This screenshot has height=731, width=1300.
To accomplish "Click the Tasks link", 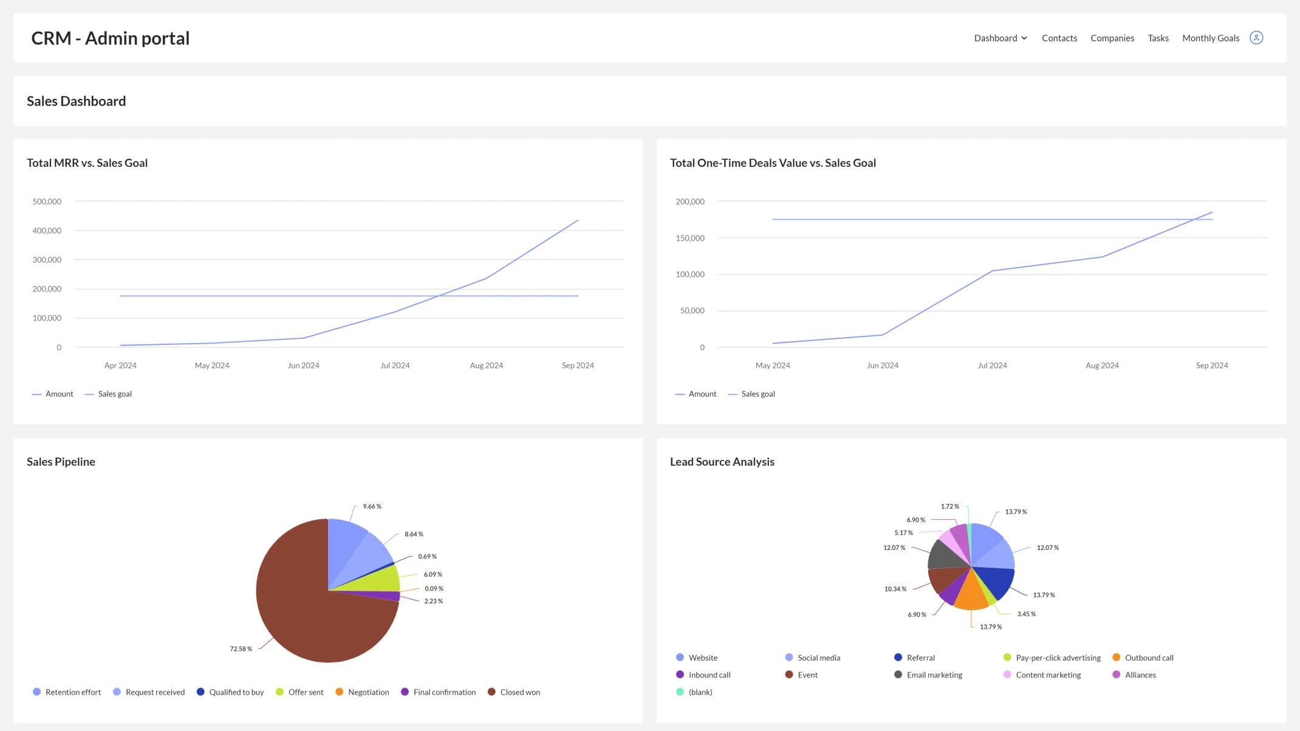I will pyautogui.click(x=1158, y=37).
